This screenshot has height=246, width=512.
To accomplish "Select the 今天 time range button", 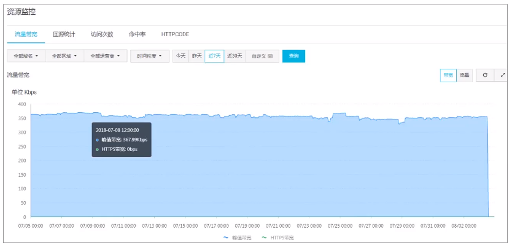I will tap(180, 56).
